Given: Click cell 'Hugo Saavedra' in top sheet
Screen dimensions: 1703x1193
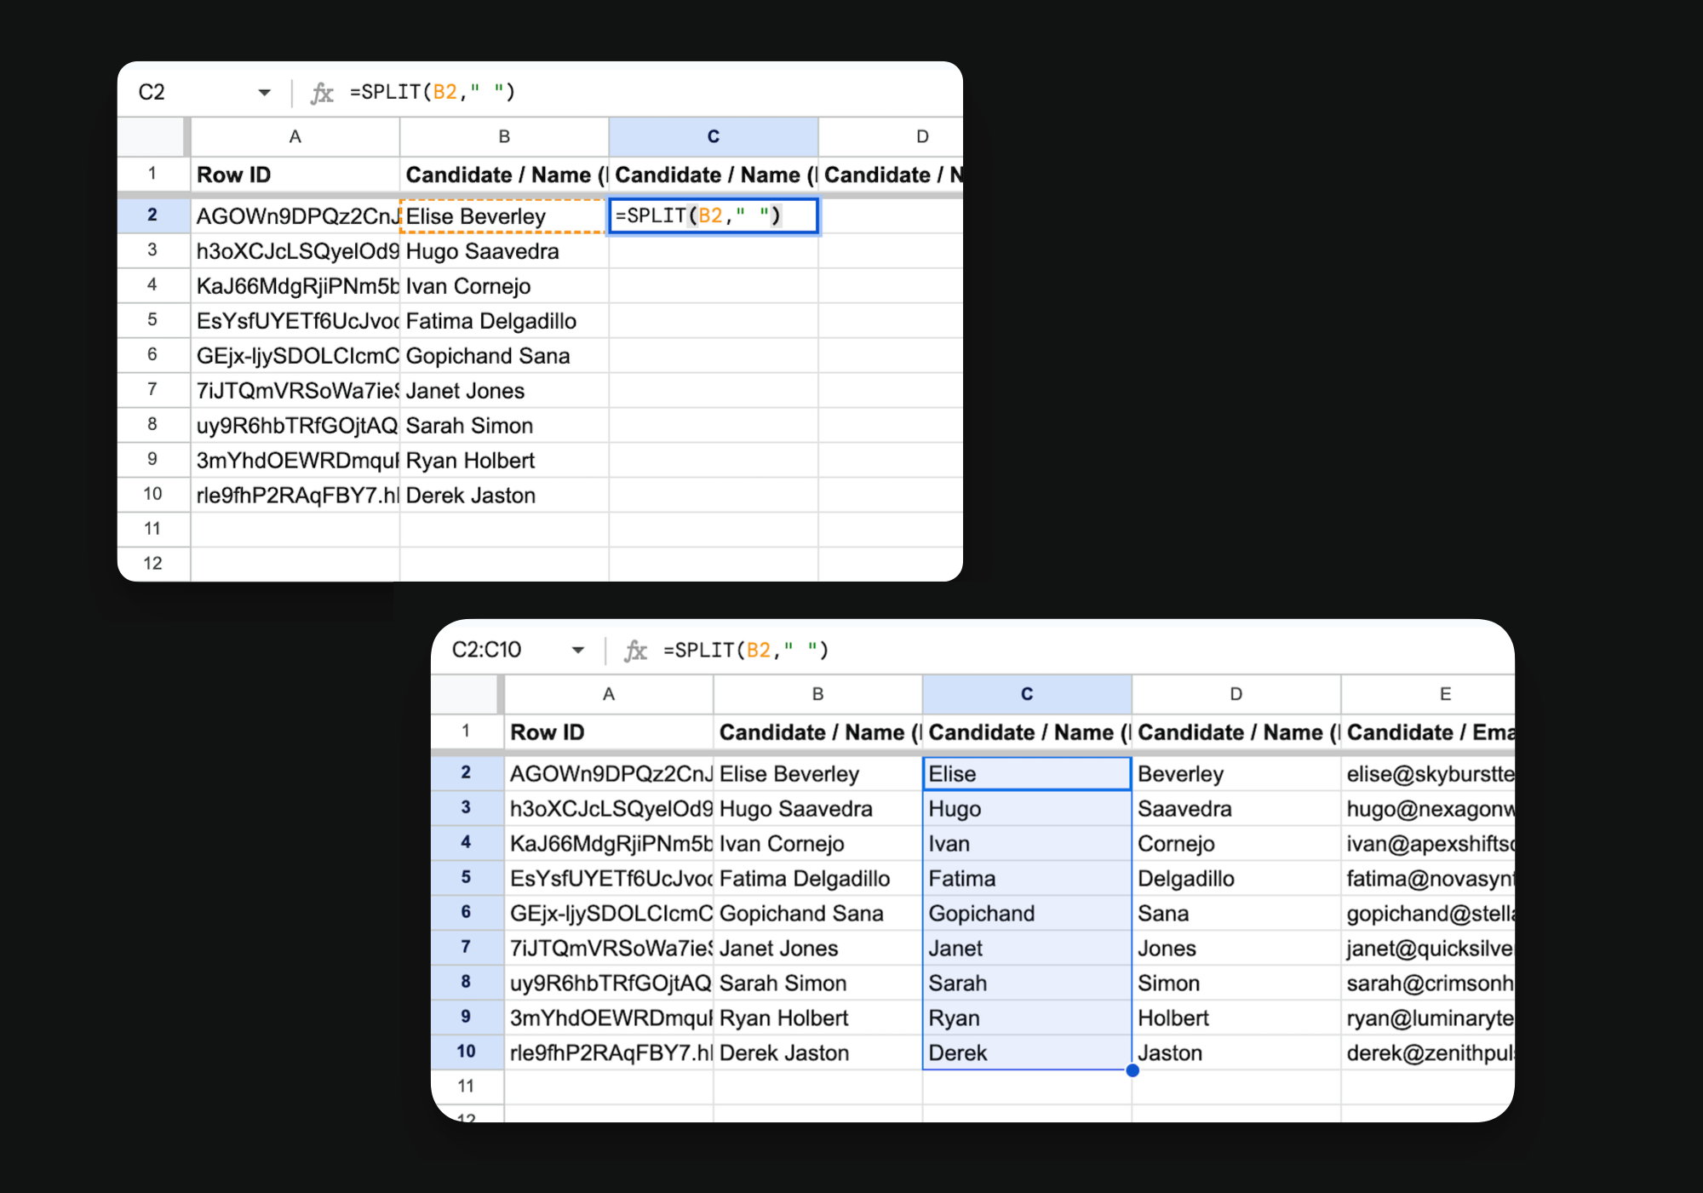Looking at the screenshot, I should (x=504, y=251).
